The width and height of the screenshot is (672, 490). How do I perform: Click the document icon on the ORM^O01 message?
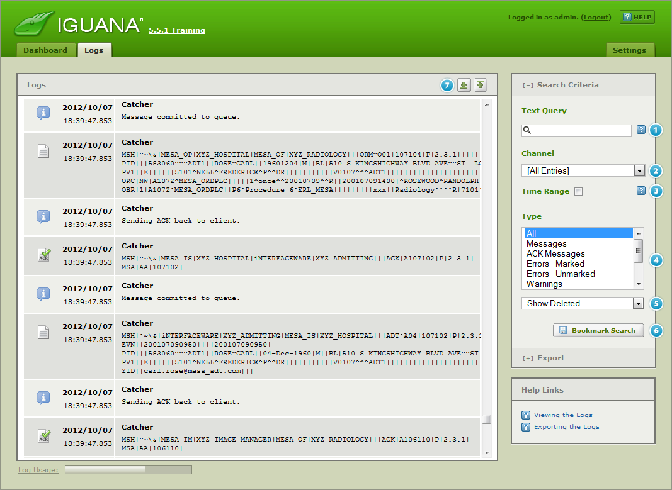(x=43, y=151)
